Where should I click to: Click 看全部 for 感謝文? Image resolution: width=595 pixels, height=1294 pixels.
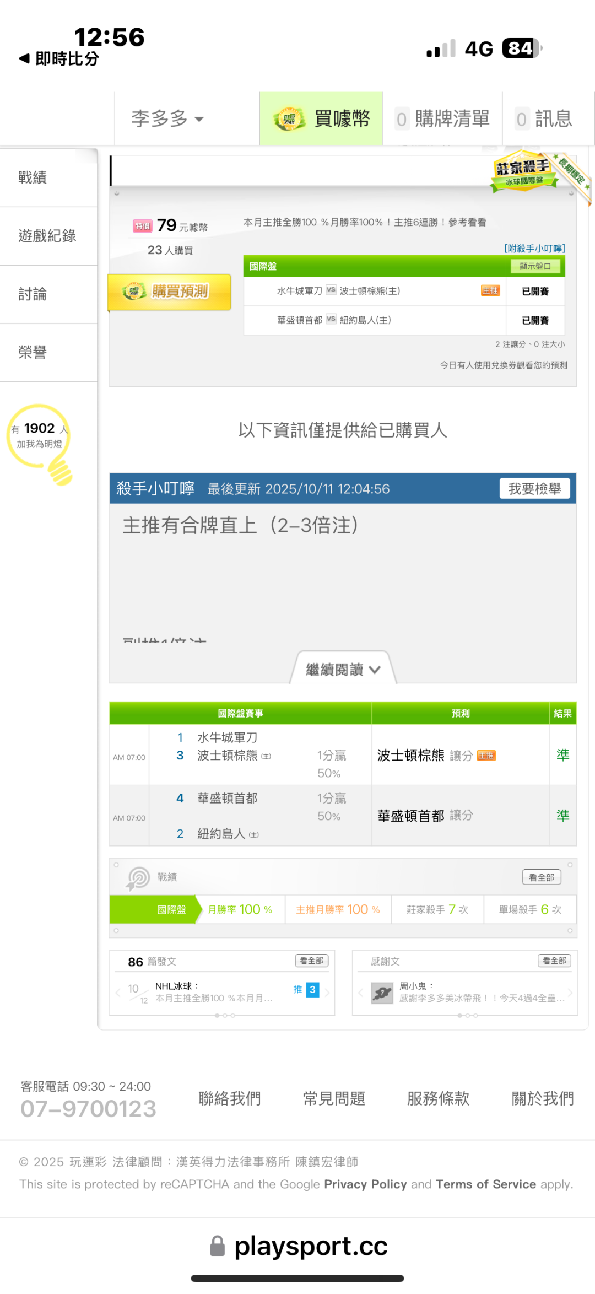click(554, 961)
